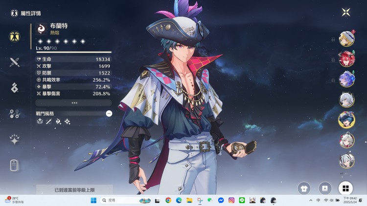Open the Windows Start menu

tap(93, 201)
